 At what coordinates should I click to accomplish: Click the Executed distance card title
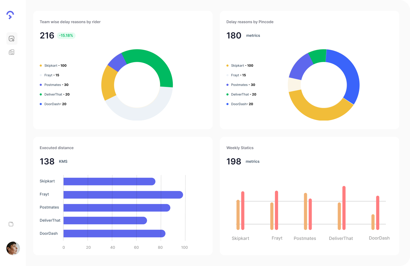[57, 148]
